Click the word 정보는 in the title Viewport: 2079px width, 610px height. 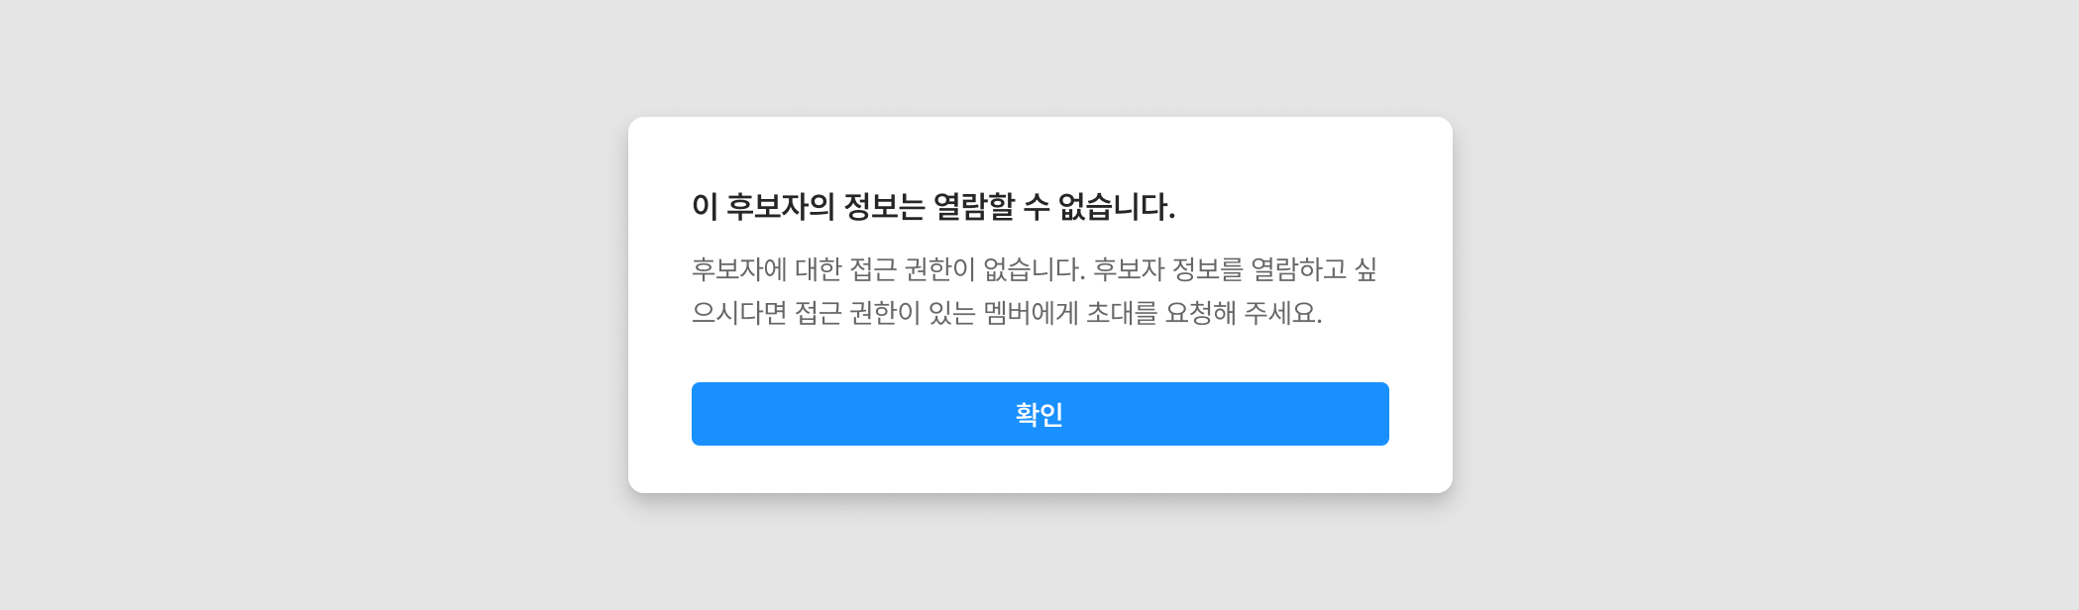[884, 206]
